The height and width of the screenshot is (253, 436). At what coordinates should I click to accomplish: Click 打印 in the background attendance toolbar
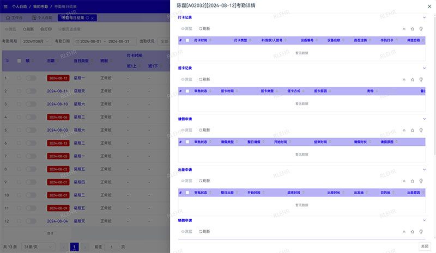(x=46, y=29)
